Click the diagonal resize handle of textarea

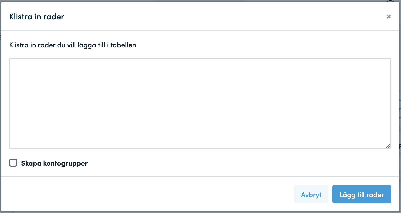tap(388, 146)
